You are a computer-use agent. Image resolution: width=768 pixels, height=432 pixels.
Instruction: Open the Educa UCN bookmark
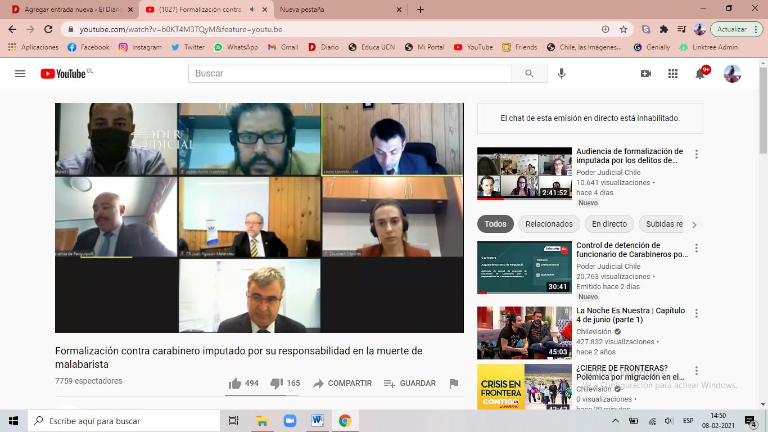coord(372,47)
